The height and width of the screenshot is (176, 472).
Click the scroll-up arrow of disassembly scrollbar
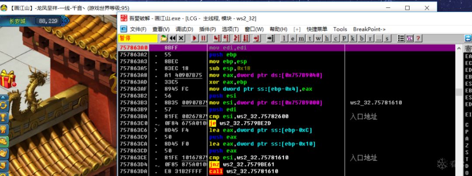[459, 48]
